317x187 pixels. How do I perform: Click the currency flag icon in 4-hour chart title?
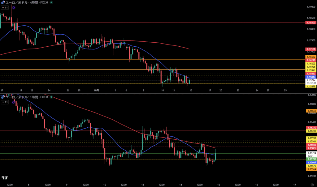coord(2,2)
